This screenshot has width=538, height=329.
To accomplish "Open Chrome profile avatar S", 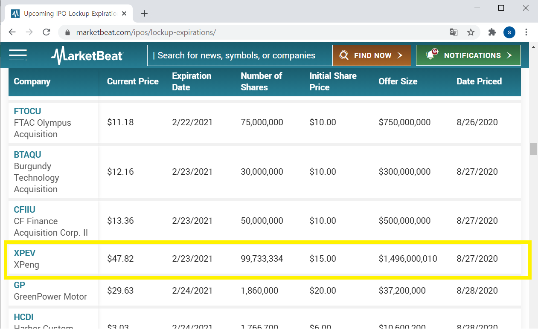I will 509,32.
